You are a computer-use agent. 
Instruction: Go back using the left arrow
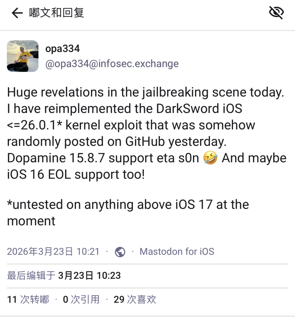(17, 13)
